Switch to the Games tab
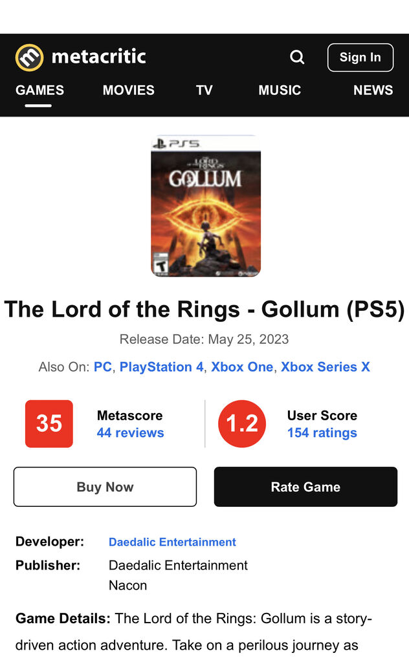Screen dimensions: 409x662 pos(39,90)
